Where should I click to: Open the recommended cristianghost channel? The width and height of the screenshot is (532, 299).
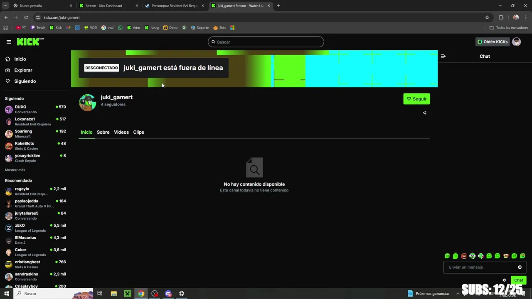tap(35, 265)
